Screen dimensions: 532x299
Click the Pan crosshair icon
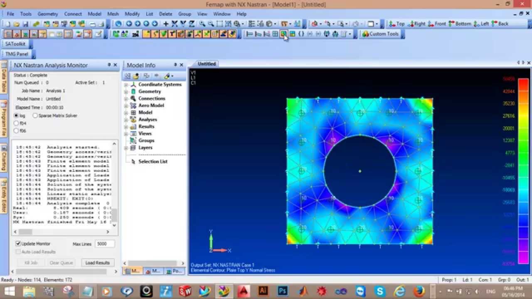click(x=166, y=24)
